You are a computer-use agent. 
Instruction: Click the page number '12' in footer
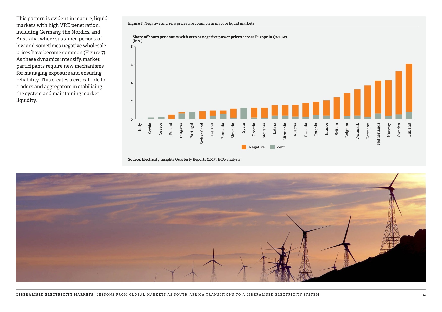pyautogui.click(x=424, y=295)
